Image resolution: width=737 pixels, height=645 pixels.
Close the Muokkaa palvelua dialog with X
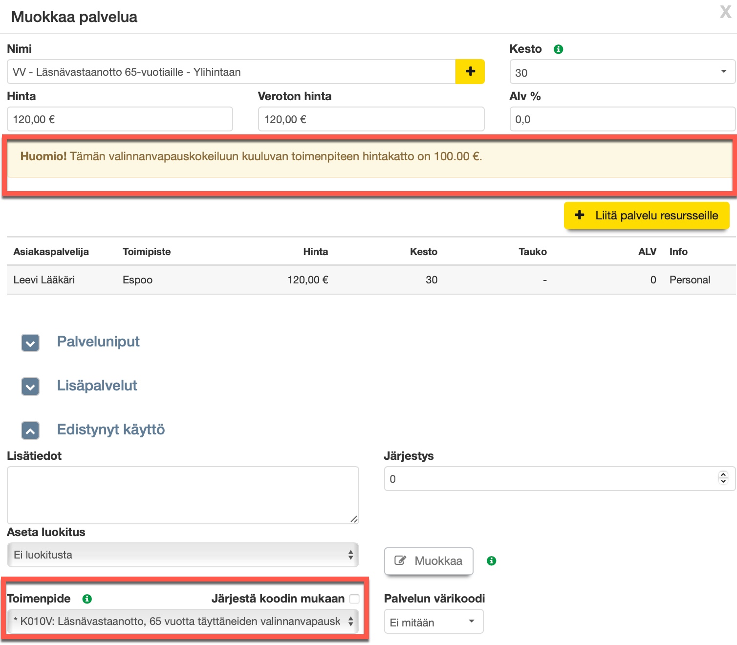click(725, 12)
